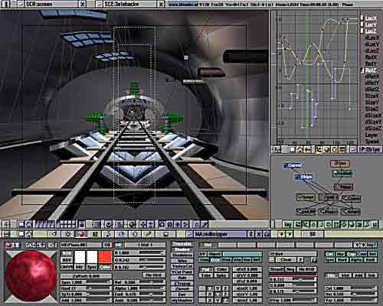This screenshot has height=306, width=383.
Task: Click the home icon in the buttons header
Action: [x=29, y=234]
